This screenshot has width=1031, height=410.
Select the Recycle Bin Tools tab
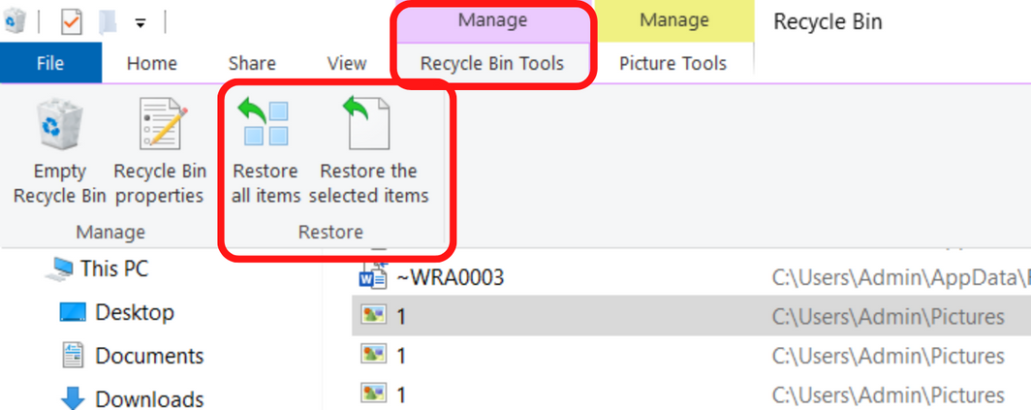point(492,64)
